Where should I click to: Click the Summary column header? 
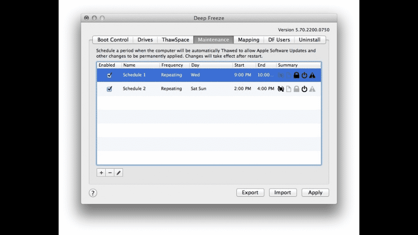[x=298, y=65]
